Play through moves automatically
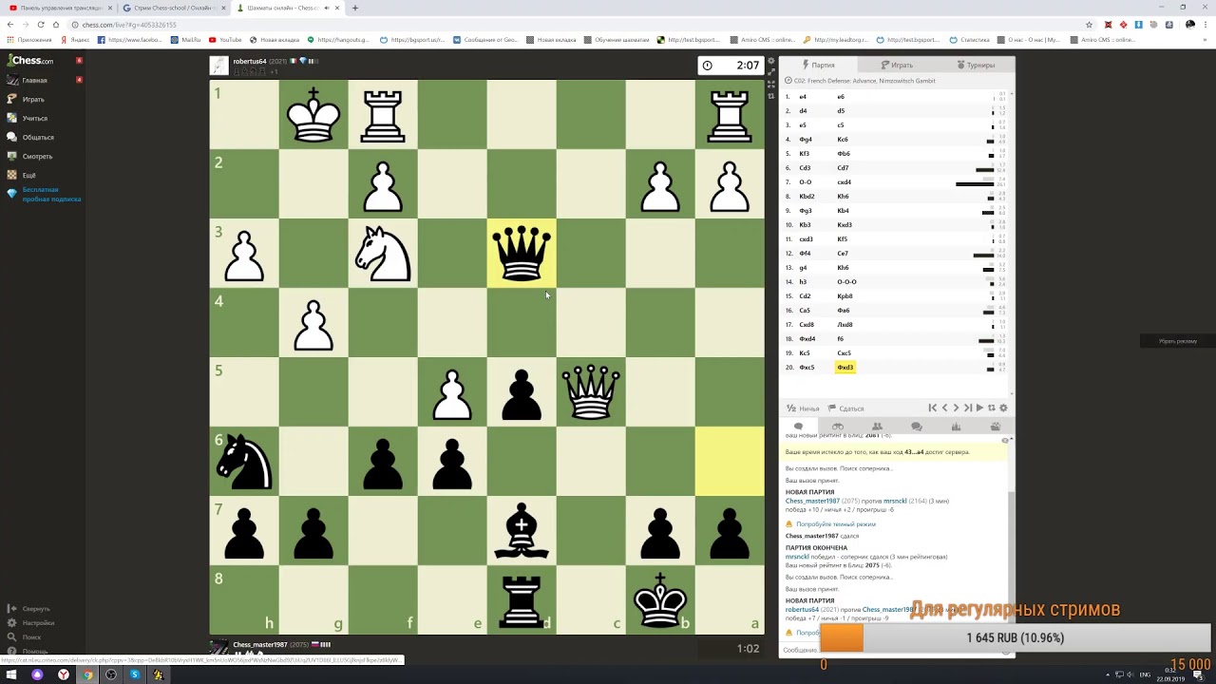The height and width of the screenshot is (684, 1216). coord(979,408)
